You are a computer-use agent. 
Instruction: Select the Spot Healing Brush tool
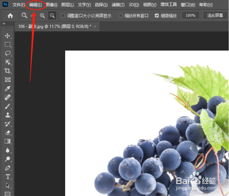[x=7, y=97]
